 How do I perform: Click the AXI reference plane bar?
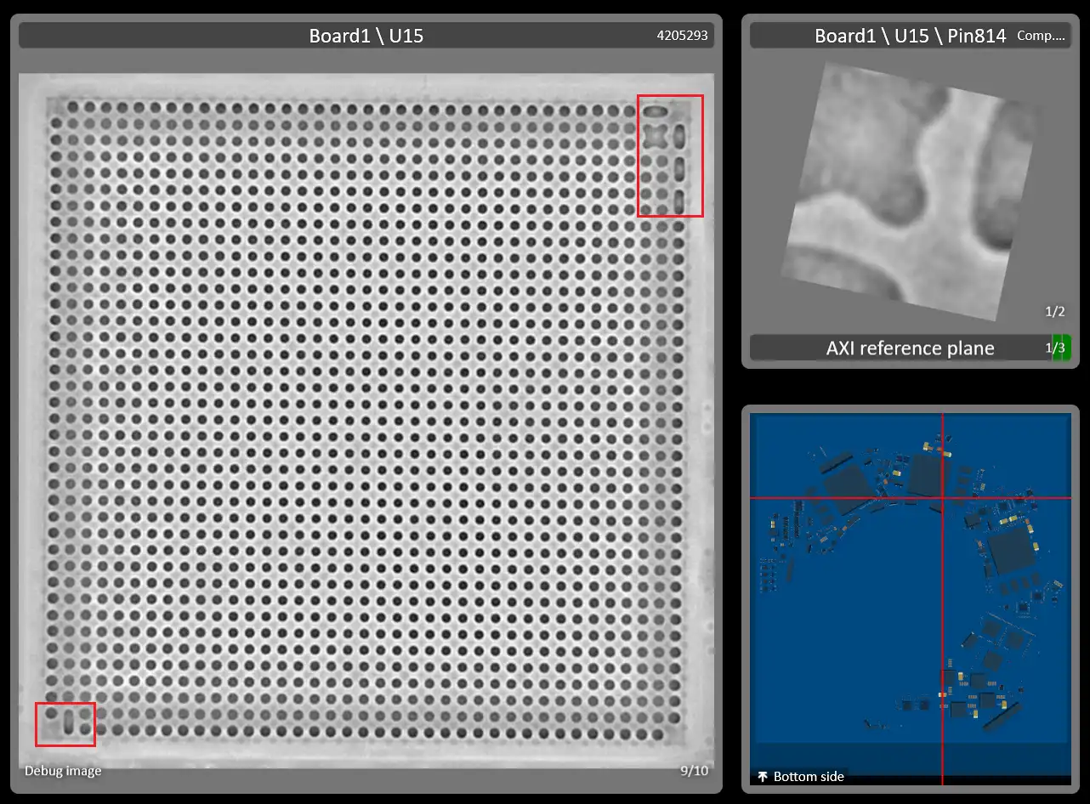tap(910, 348)
